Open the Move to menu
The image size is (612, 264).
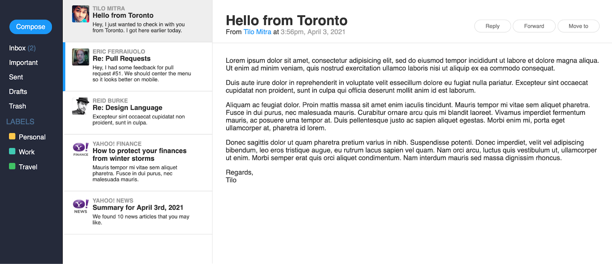click(578, 26)
